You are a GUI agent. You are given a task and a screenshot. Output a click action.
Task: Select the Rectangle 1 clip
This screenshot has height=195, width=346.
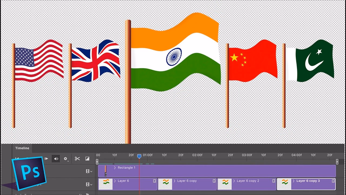[x=216, y=171]
